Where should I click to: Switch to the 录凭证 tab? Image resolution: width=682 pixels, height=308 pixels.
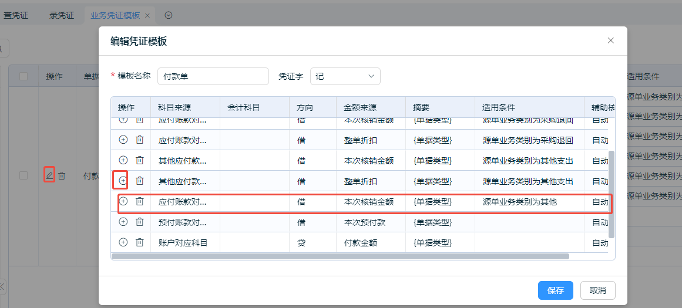click(x=62, y=15)
